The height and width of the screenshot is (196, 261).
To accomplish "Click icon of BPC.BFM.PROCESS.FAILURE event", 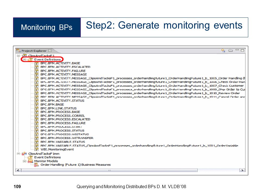I will pos(37,123).
